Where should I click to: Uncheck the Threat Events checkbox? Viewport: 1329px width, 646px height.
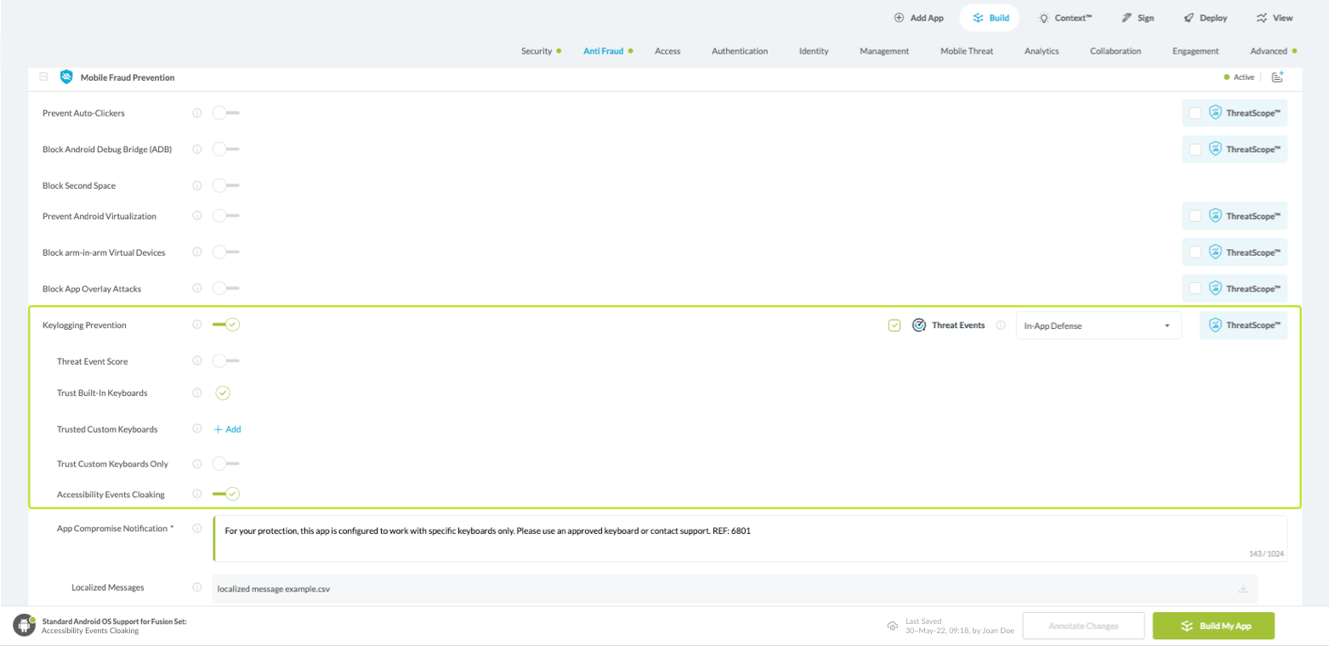pyautogui.click(x=894, y=325)
